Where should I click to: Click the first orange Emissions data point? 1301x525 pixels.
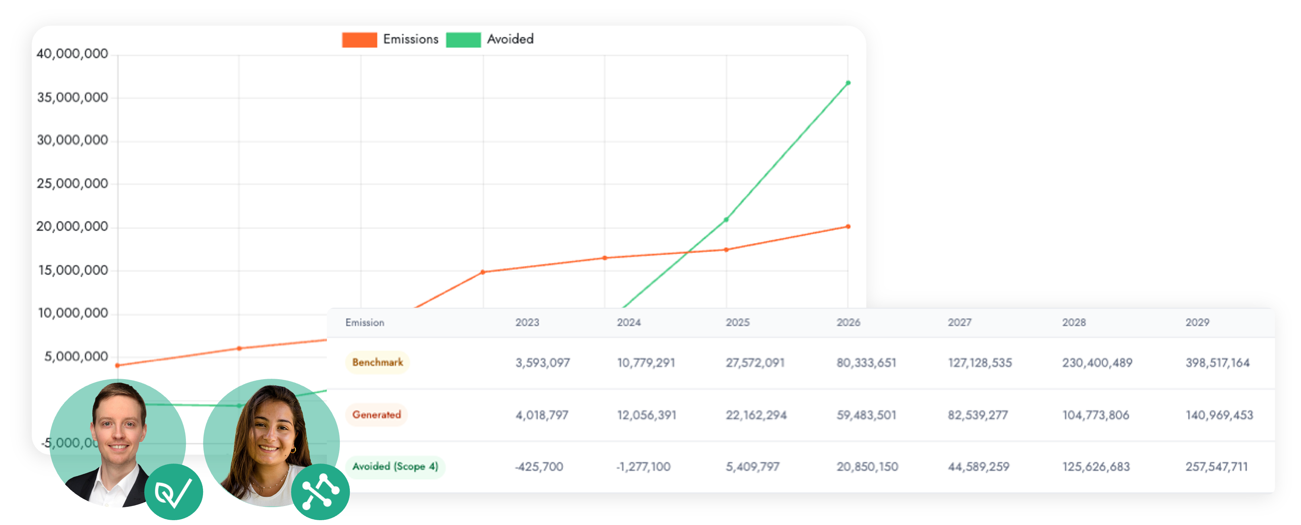click(x=117, y=366)
